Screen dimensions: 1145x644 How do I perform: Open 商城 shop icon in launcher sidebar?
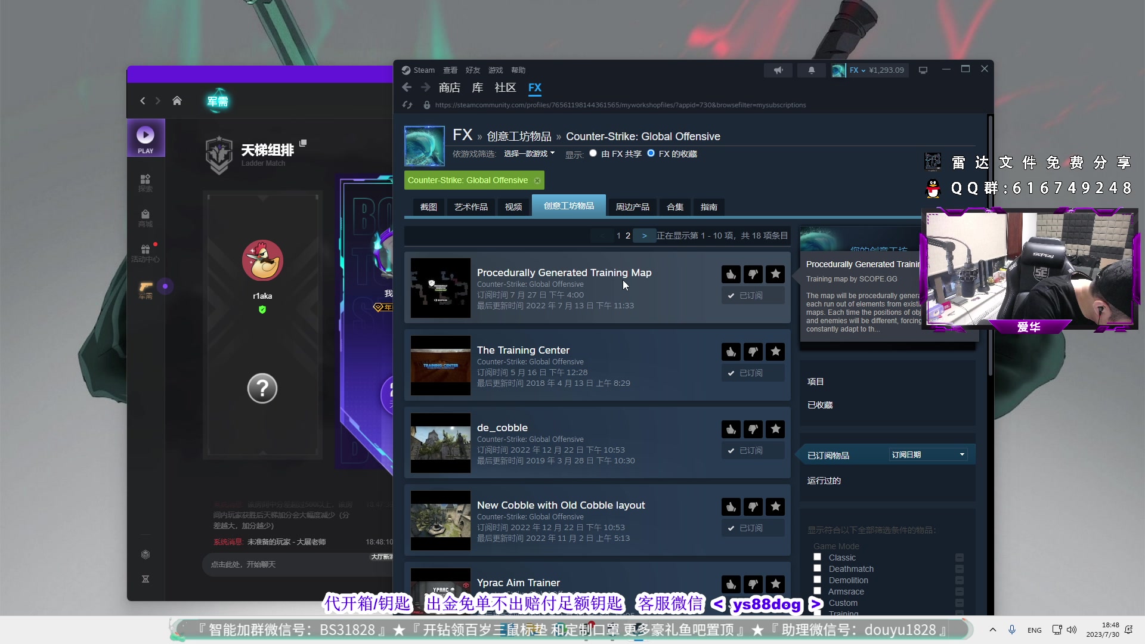tap(146, 218)
